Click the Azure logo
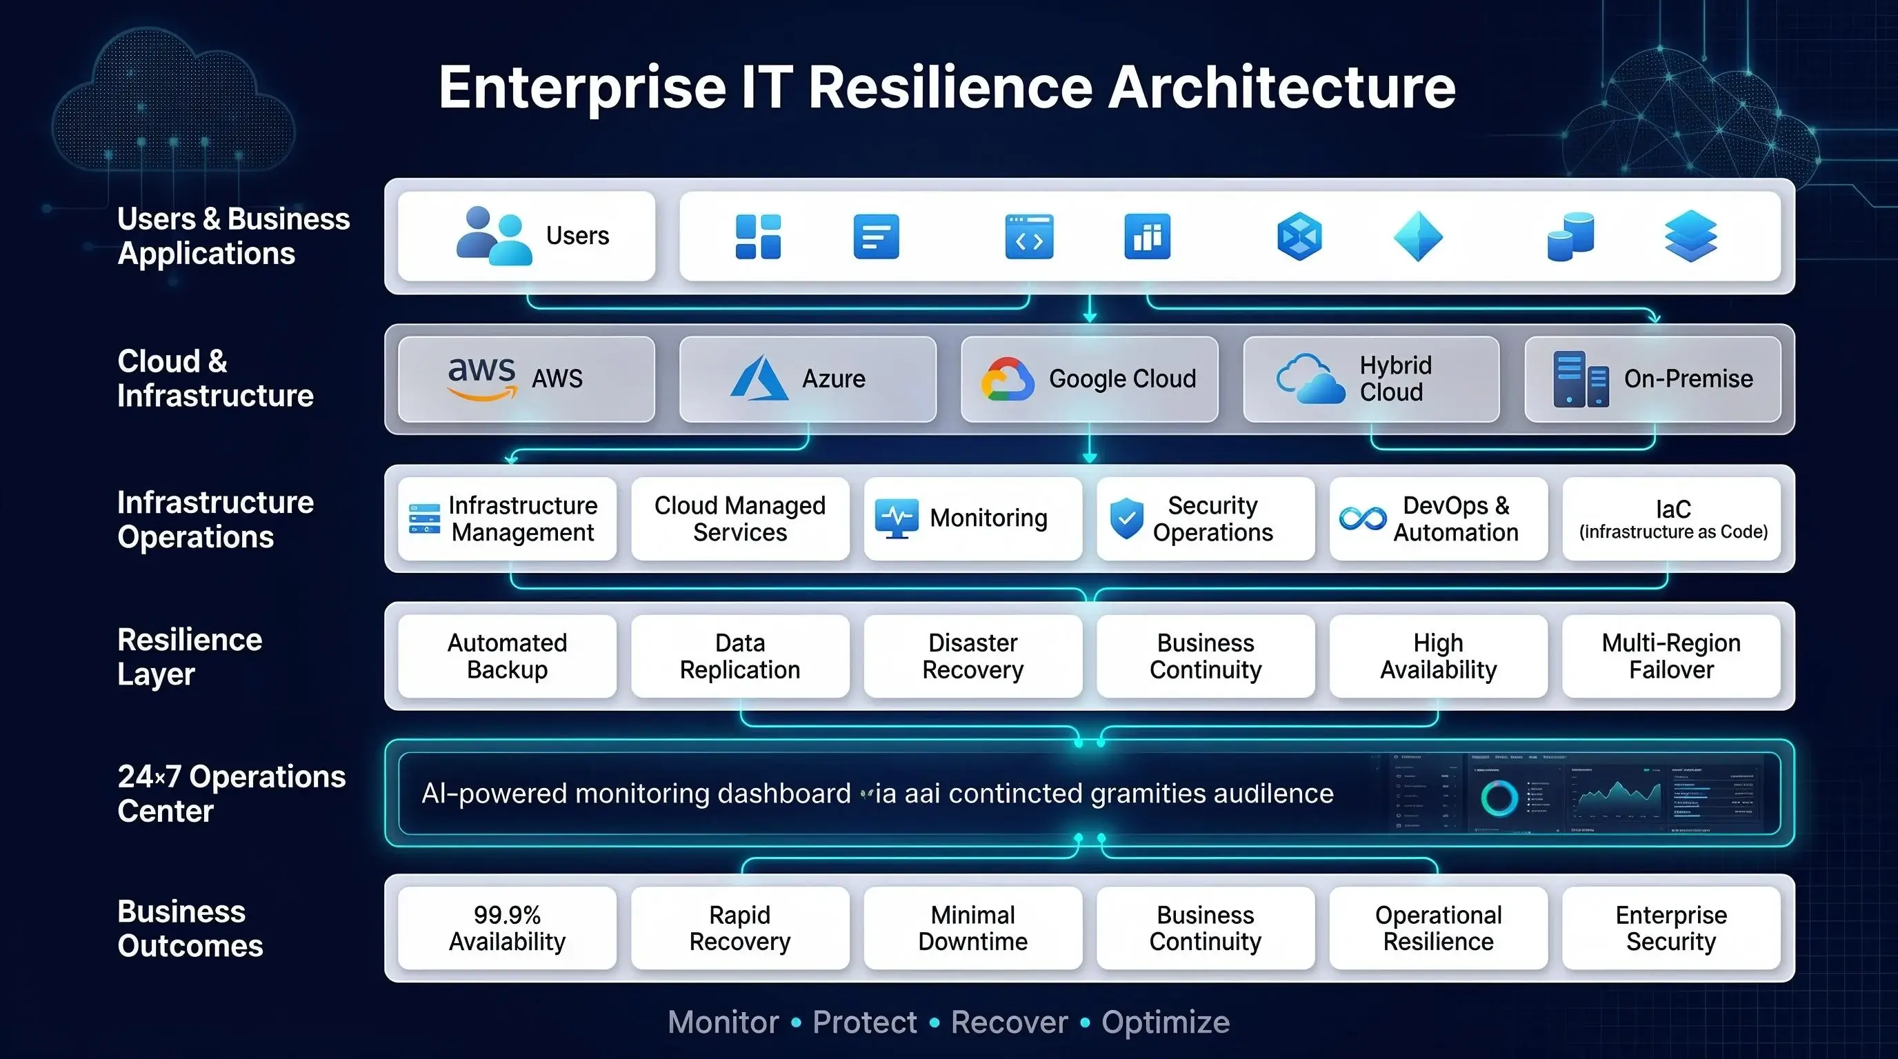Viewport: 1898px width, 1059px height. pyautogui.click(x=759, y=378)
